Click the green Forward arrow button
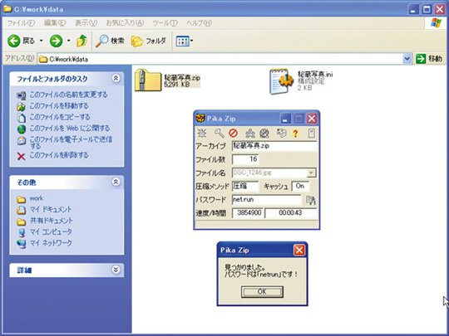Image resolution: width=449 pixels, height=336 pixels. coord(57,41)
